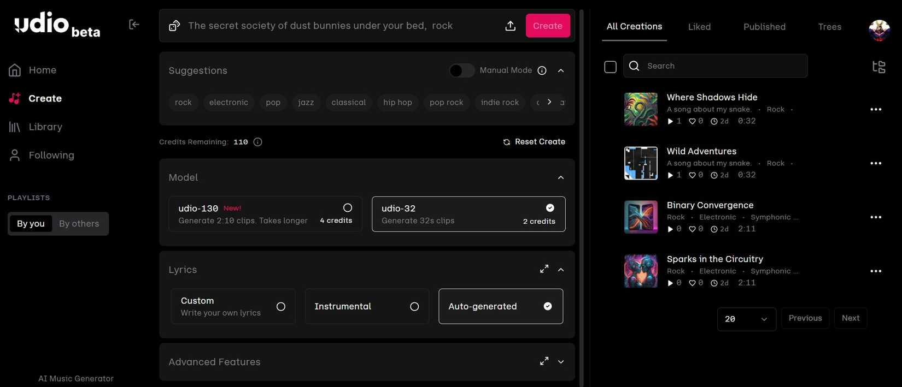Like the Binary Convergence track
Screen dimensions: 902x387
(x=692, y=229)
